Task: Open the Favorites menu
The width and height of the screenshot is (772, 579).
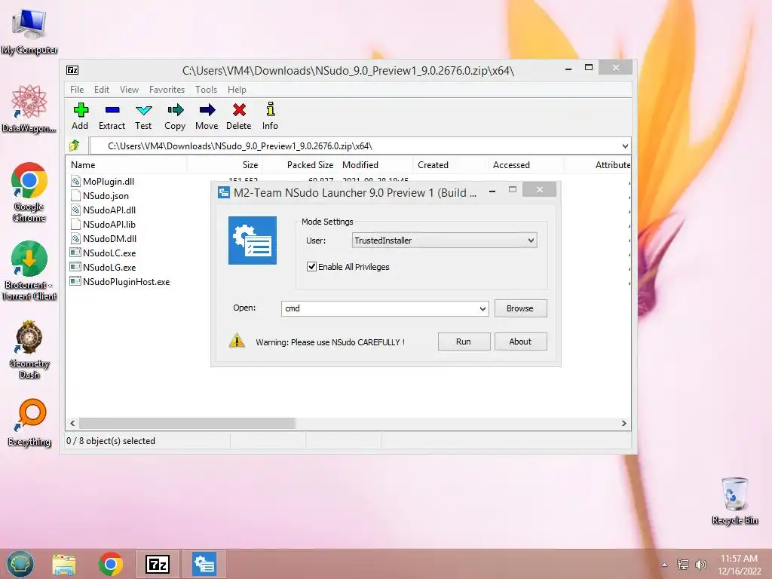Action: point(167,90)
